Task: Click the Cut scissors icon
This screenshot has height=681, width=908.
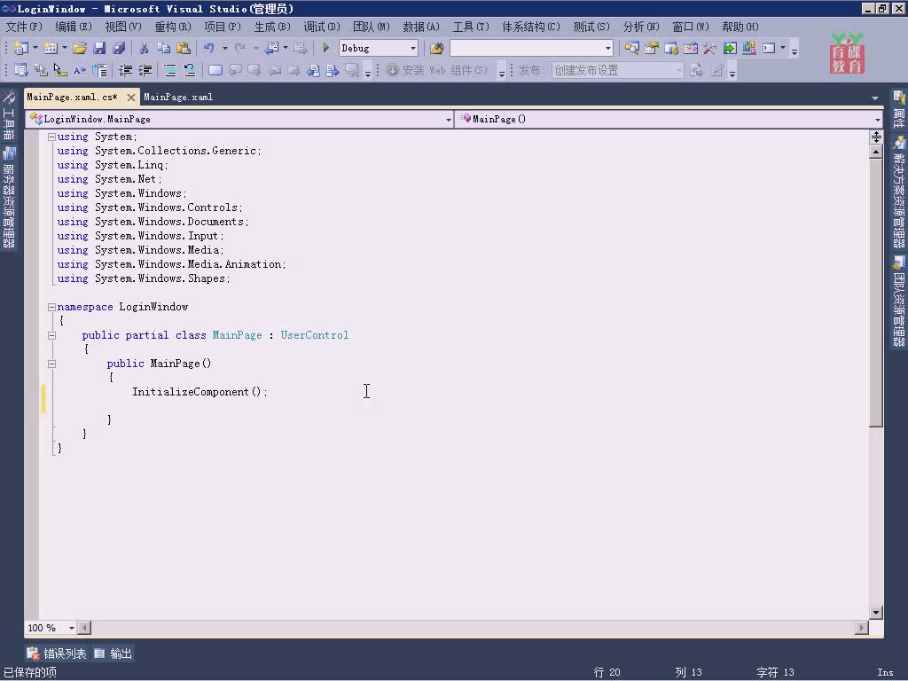Action: [x=145, y=48]
